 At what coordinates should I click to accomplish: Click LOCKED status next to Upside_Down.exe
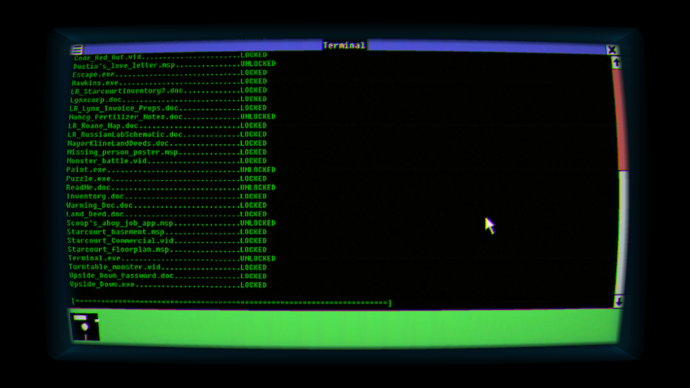coord(253,285)
